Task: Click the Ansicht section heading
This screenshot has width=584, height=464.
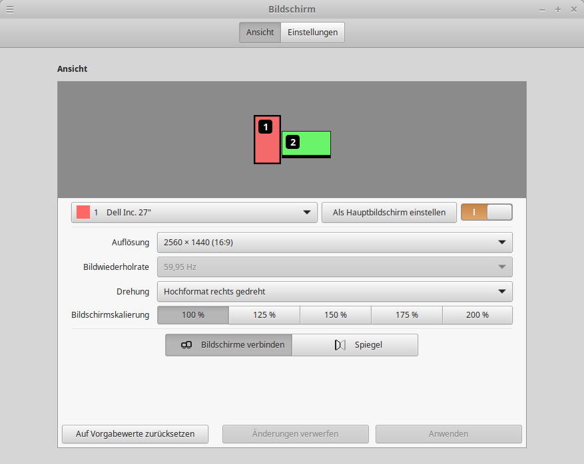Action: pyautogui.click(x=73, y=68)
